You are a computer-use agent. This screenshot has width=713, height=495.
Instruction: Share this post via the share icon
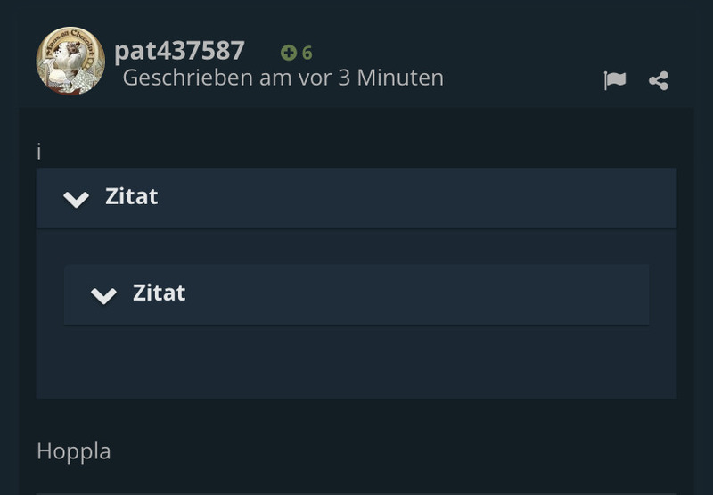pyautogui.click(x=659, y=80)
